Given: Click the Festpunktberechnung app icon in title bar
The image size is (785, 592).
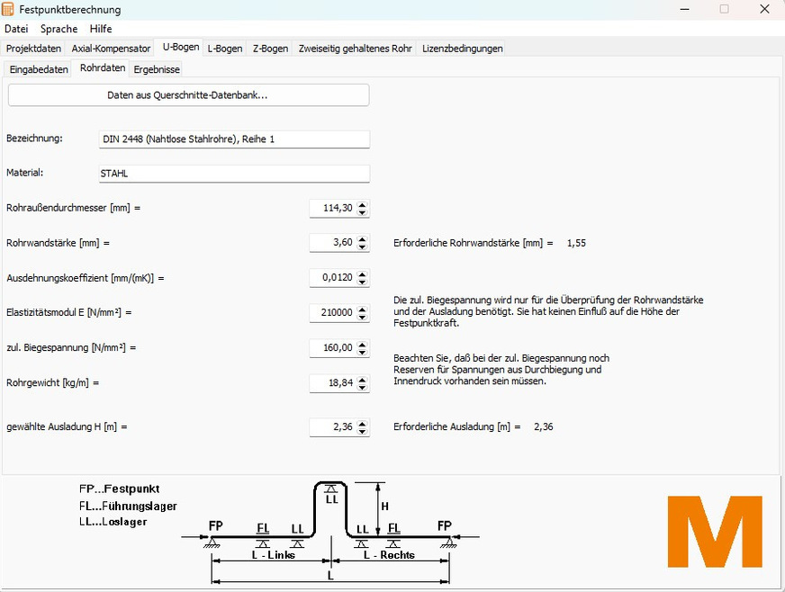Looking at the screenshot, I should click(8, 9).
